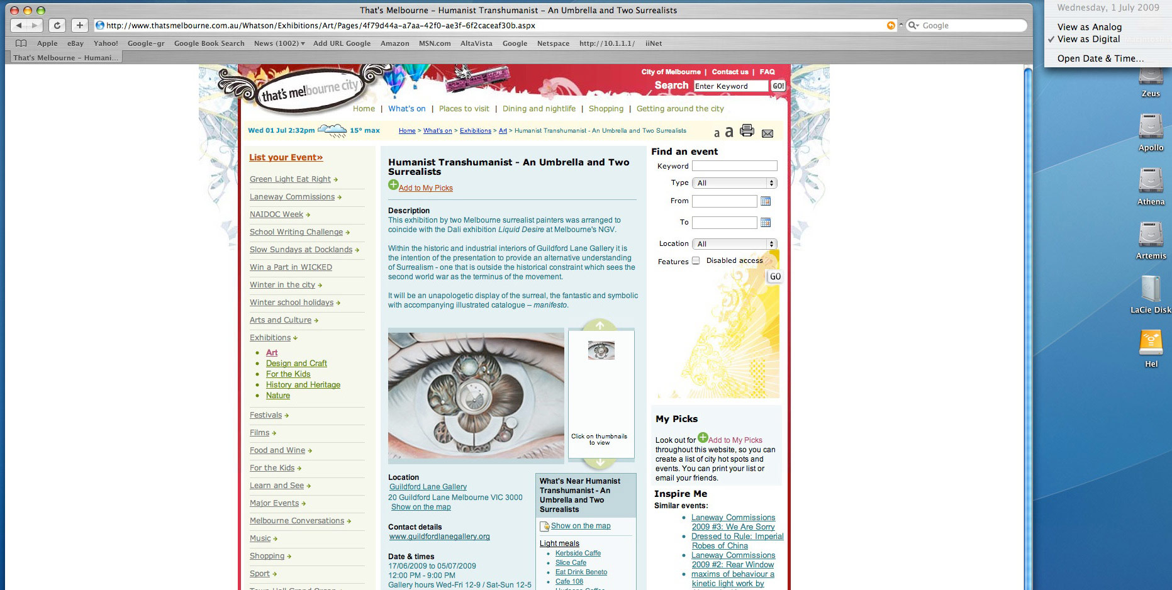Reload the page with refresh button
Screen dimensions: 1172x590
coord(57,25)
